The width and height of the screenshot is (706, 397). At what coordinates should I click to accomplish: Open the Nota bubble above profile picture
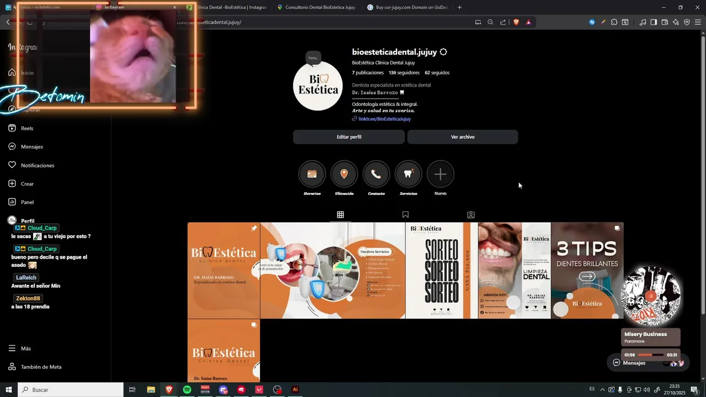point(313,58)
